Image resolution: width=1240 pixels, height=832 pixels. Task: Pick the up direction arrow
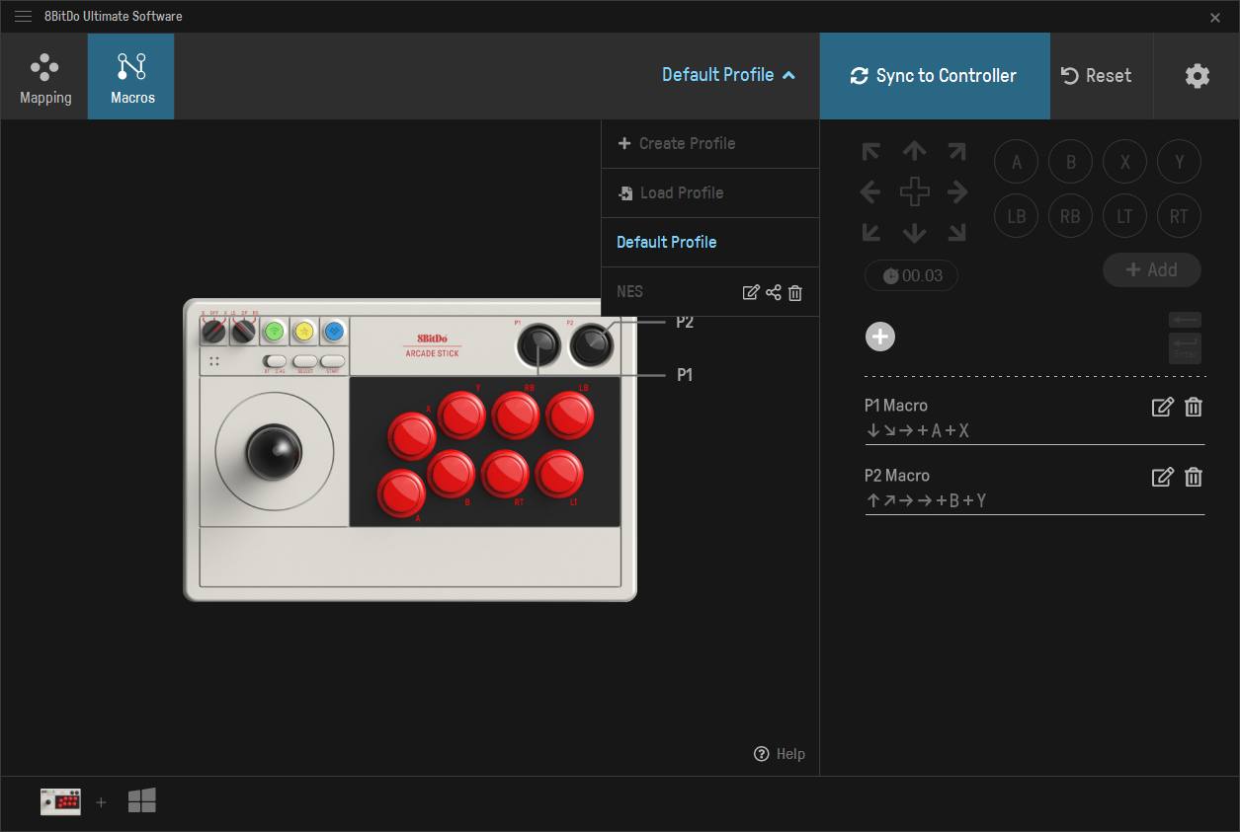[915, 151]
